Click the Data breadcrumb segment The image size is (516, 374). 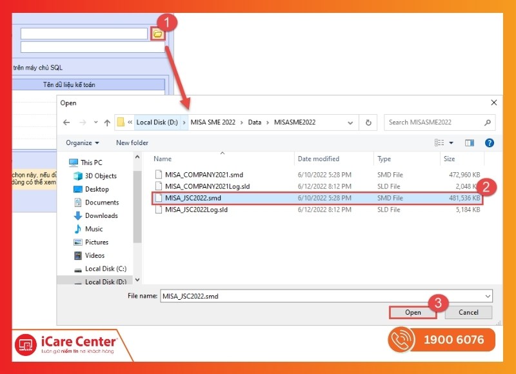point(254,123)
